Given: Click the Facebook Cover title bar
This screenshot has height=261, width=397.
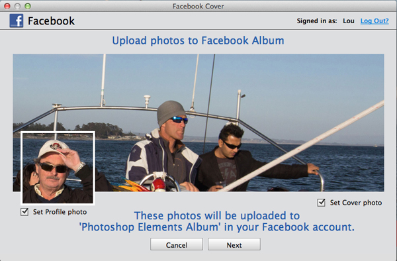Looking at the screenshot, I should coord(198,6).
